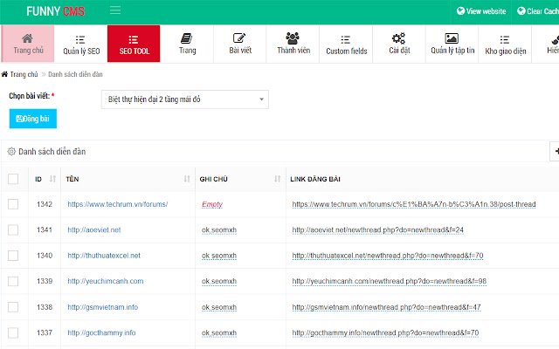Edit ok seomxh note in row 1339
This screenshot has width=559, height=349.
[x=219, y=281]
